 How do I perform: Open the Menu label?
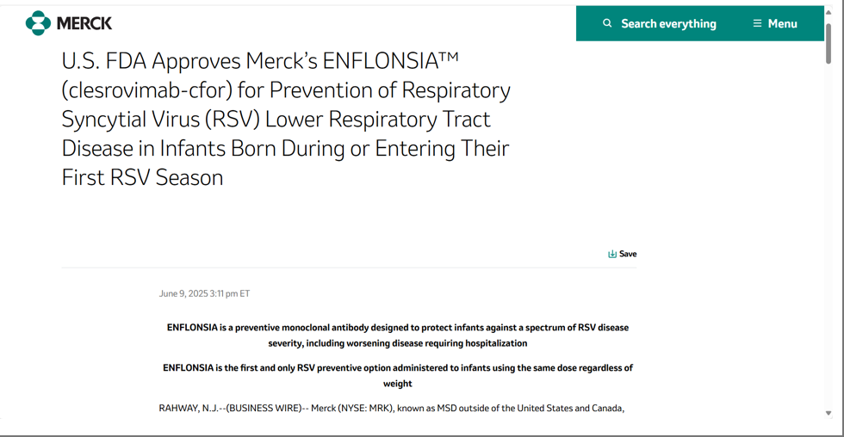[783, 23]
